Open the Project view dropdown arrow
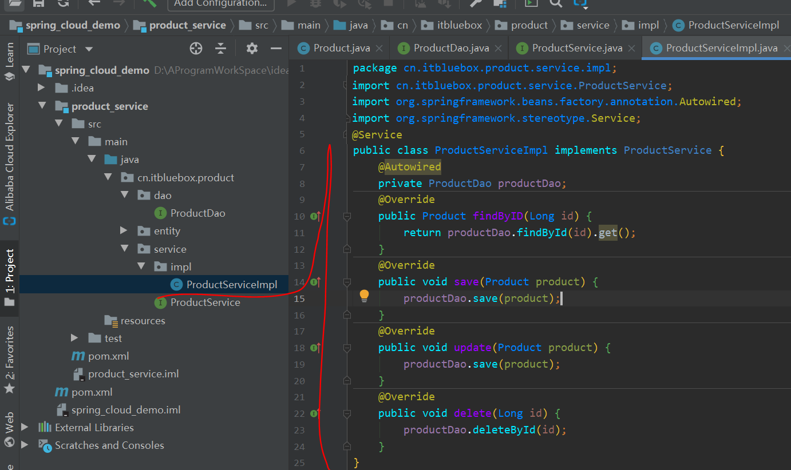Viewport: 791px width, 470px height. point(88,49)
